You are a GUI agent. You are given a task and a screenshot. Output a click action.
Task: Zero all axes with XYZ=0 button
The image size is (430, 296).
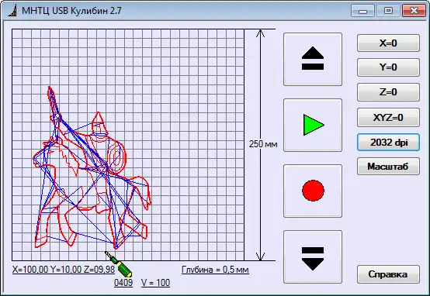click(388, 118)
